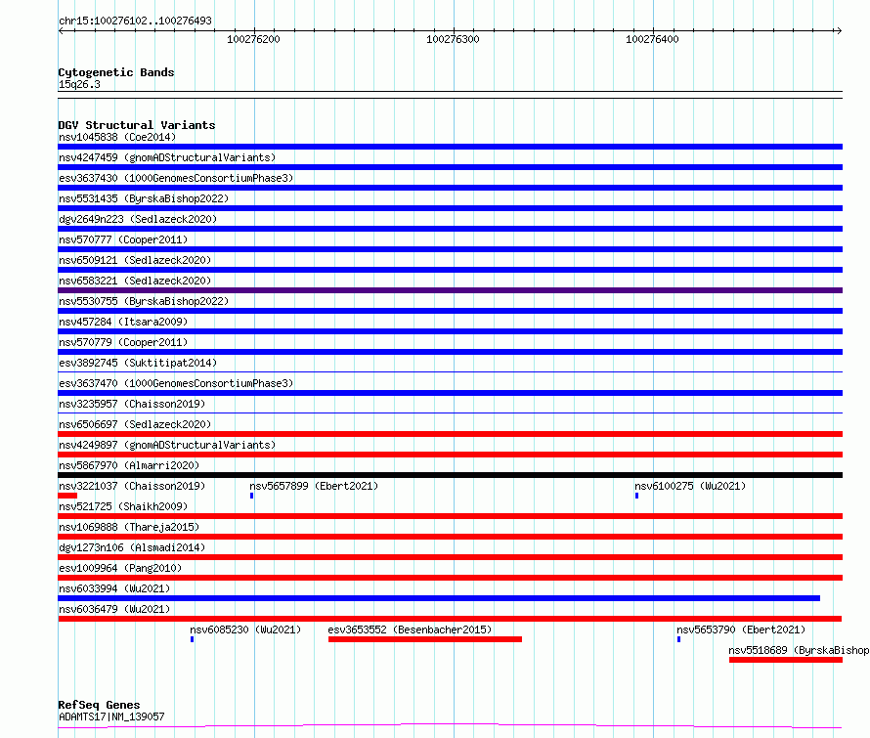The image size is (870, 738).
Task: Click the red nsv5518689 variant bar
Action: click(x=786, y=660)
